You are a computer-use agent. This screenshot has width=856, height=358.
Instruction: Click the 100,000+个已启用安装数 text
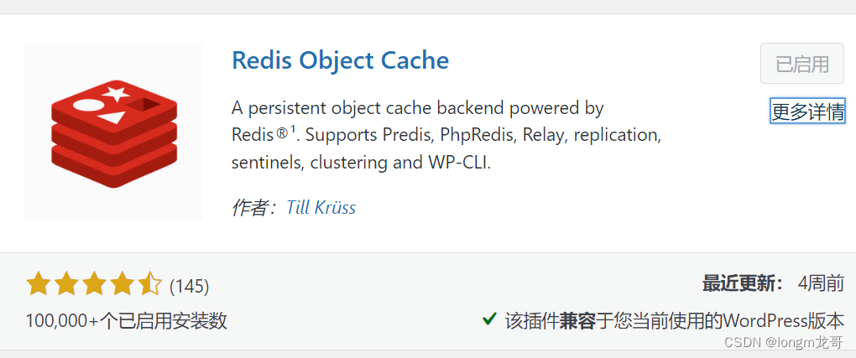pos(126,321)
